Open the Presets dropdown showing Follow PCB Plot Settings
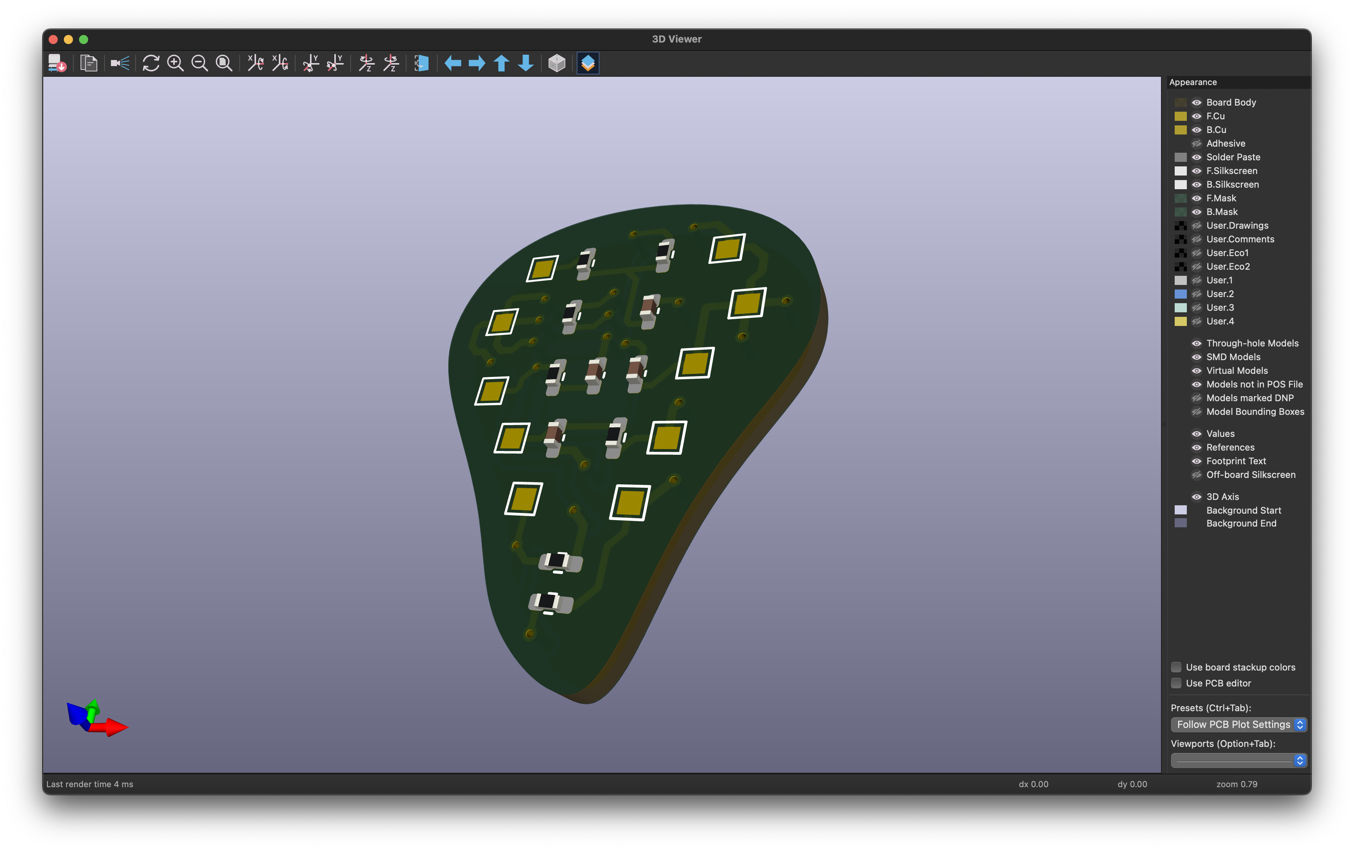1354x851 pixels. point(1237,724)
